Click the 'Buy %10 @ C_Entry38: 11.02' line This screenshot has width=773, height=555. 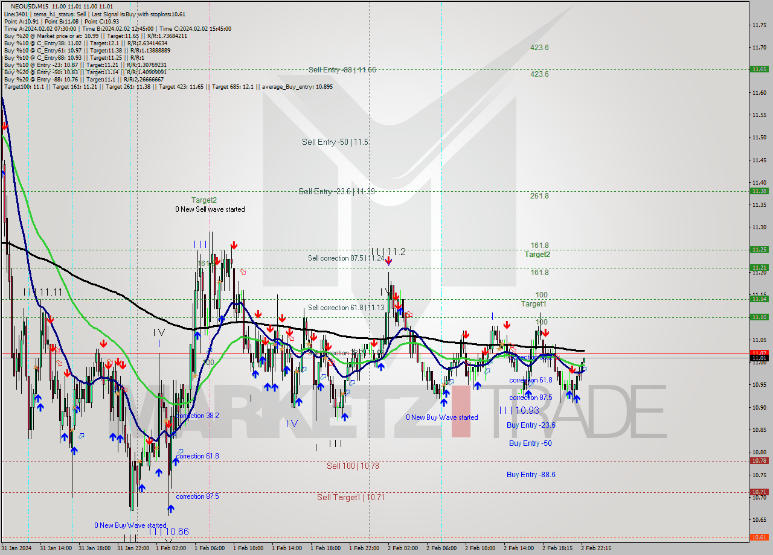click(86, 43)
